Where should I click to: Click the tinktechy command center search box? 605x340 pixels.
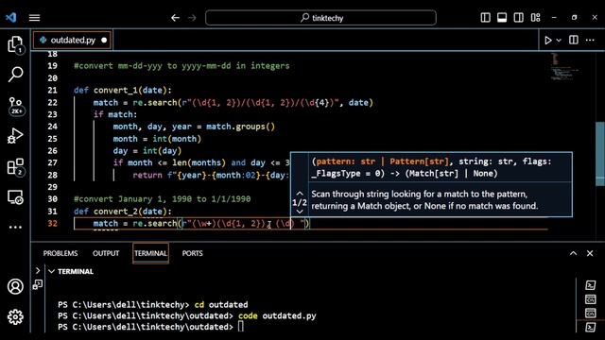tap(320, 18)
